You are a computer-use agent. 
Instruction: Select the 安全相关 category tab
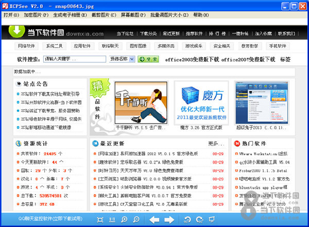tap(222, 46)
